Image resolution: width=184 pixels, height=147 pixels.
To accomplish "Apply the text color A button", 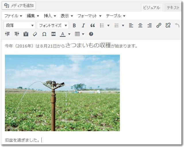I will (x=63, y=34).
